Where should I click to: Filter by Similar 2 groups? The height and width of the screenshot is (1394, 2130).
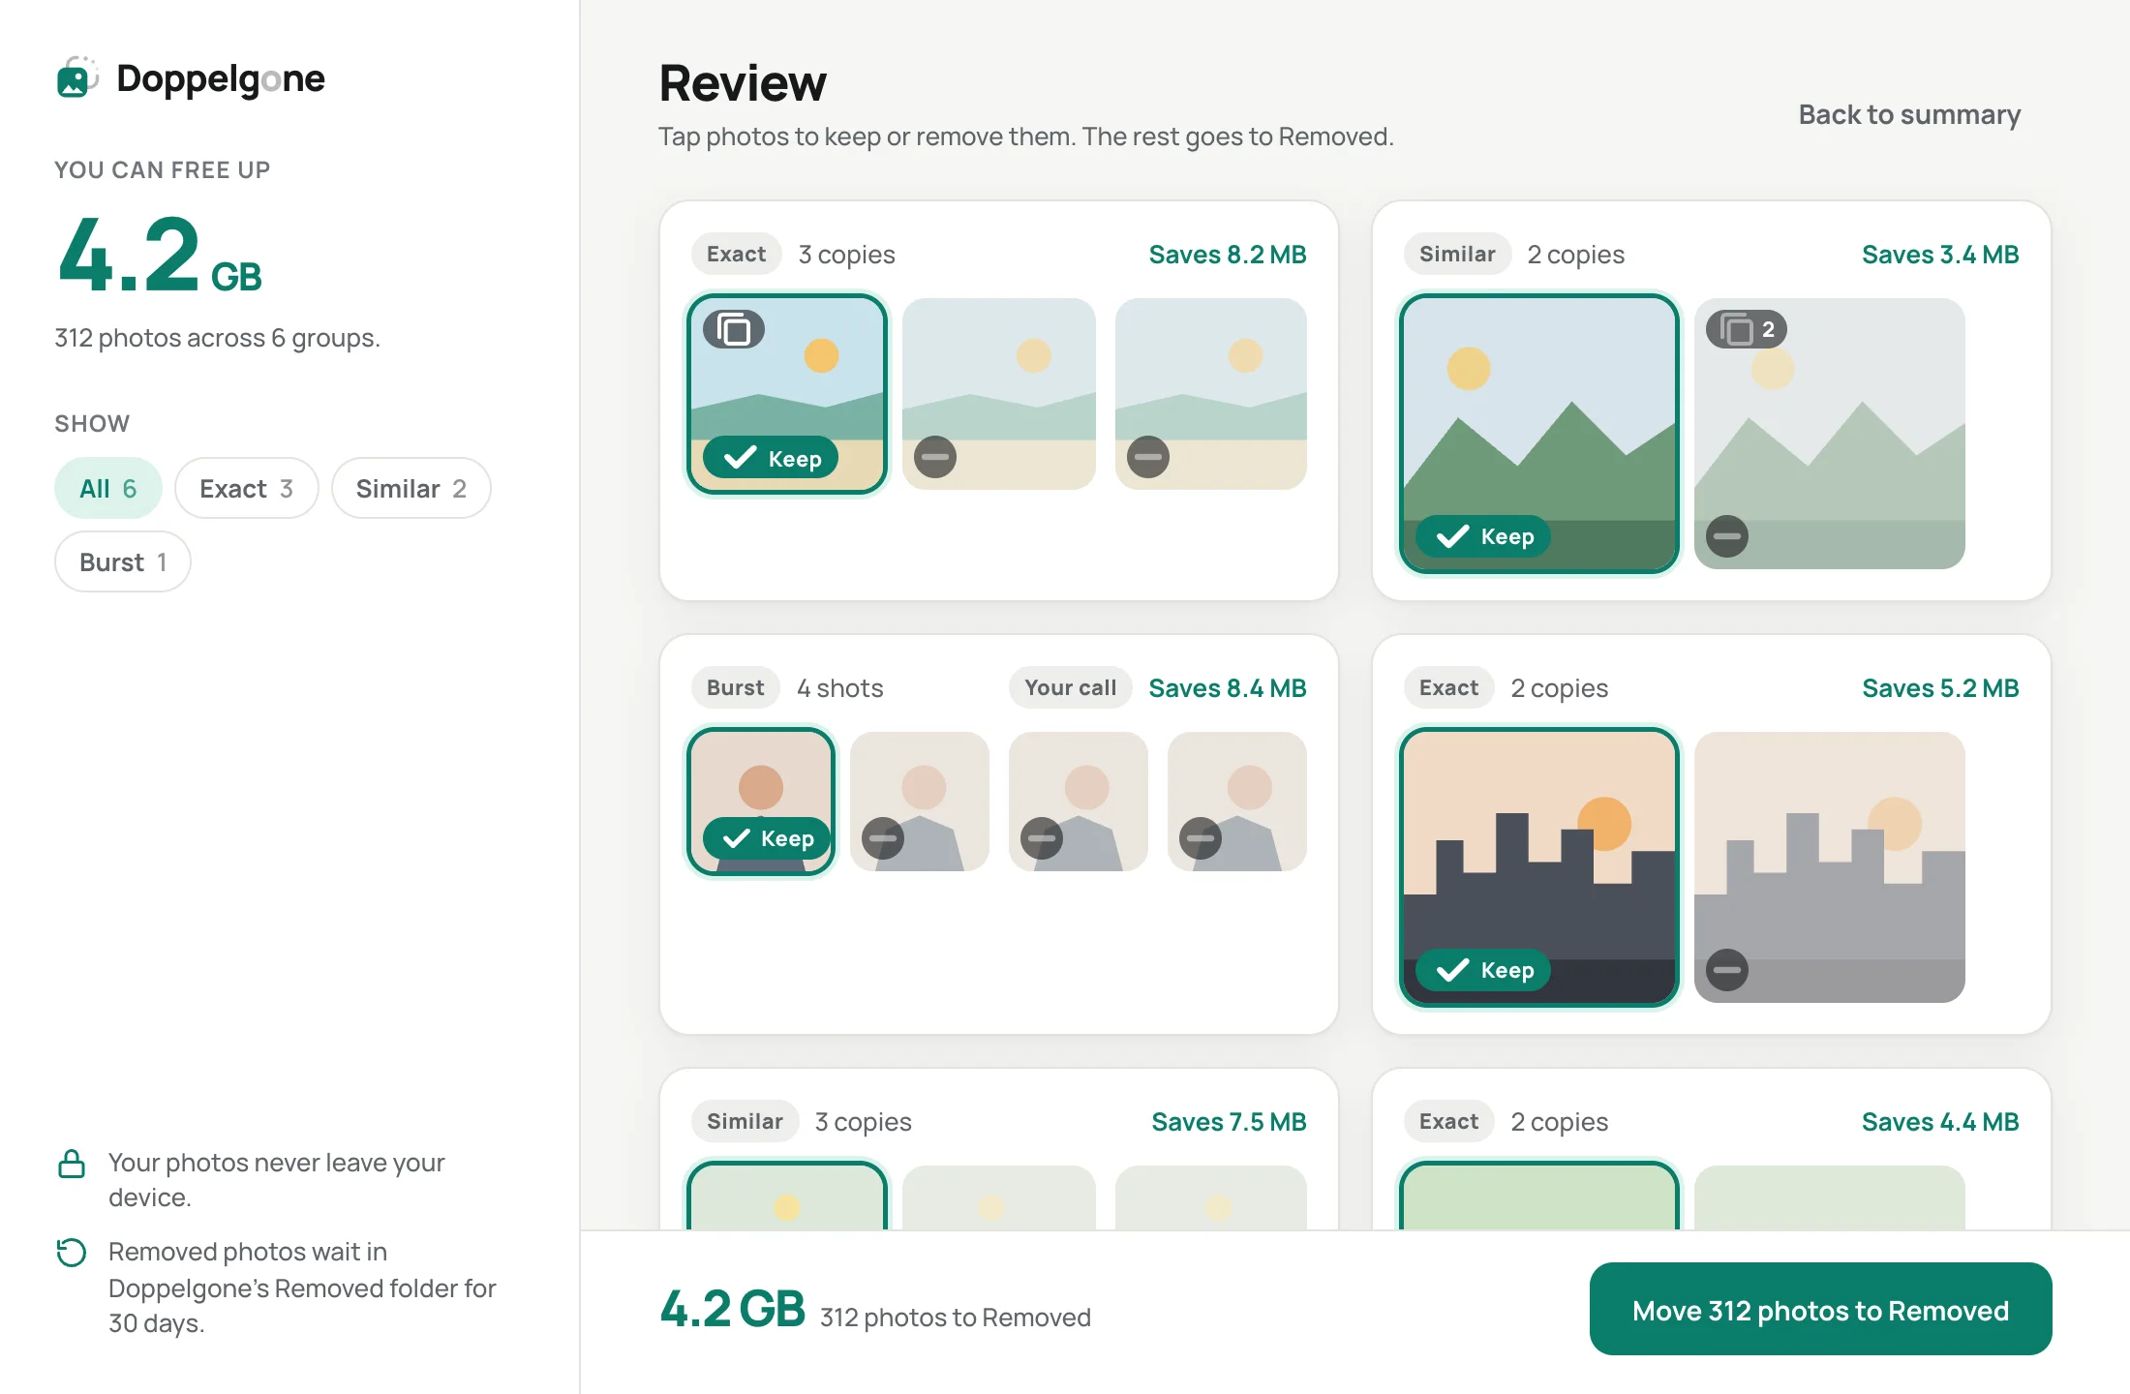pos(411,488)
